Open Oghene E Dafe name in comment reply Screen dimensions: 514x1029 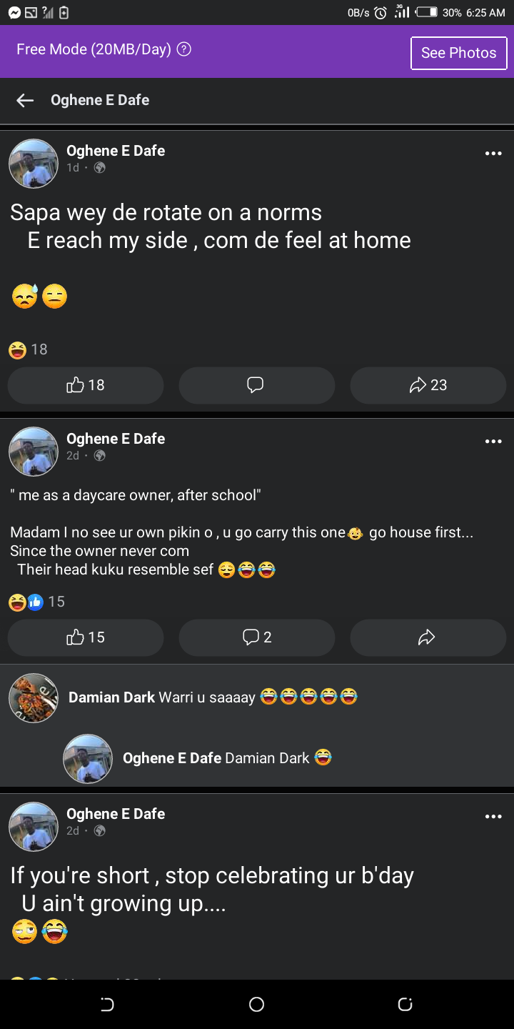(x=172, y=758)
